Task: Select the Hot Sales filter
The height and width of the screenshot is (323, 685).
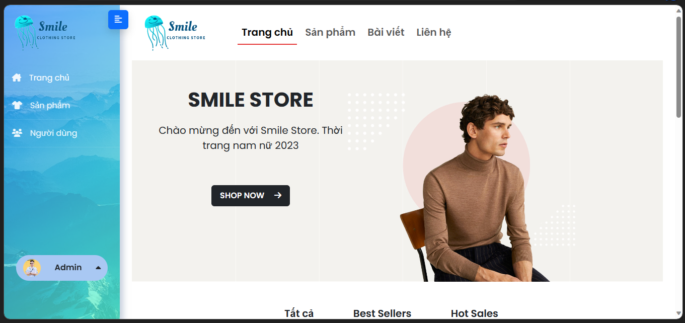Action: [475, 313]
